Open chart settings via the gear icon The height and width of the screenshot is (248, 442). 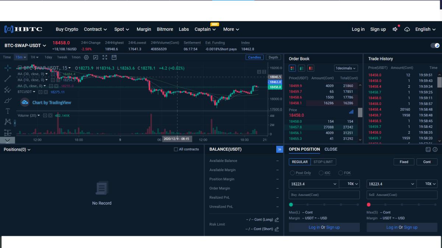click(x=86, y=57)
